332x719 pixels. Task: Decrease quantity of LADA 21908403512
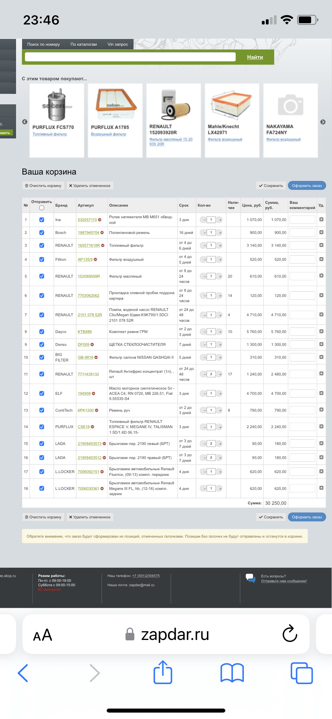click(x=203, y=458)
